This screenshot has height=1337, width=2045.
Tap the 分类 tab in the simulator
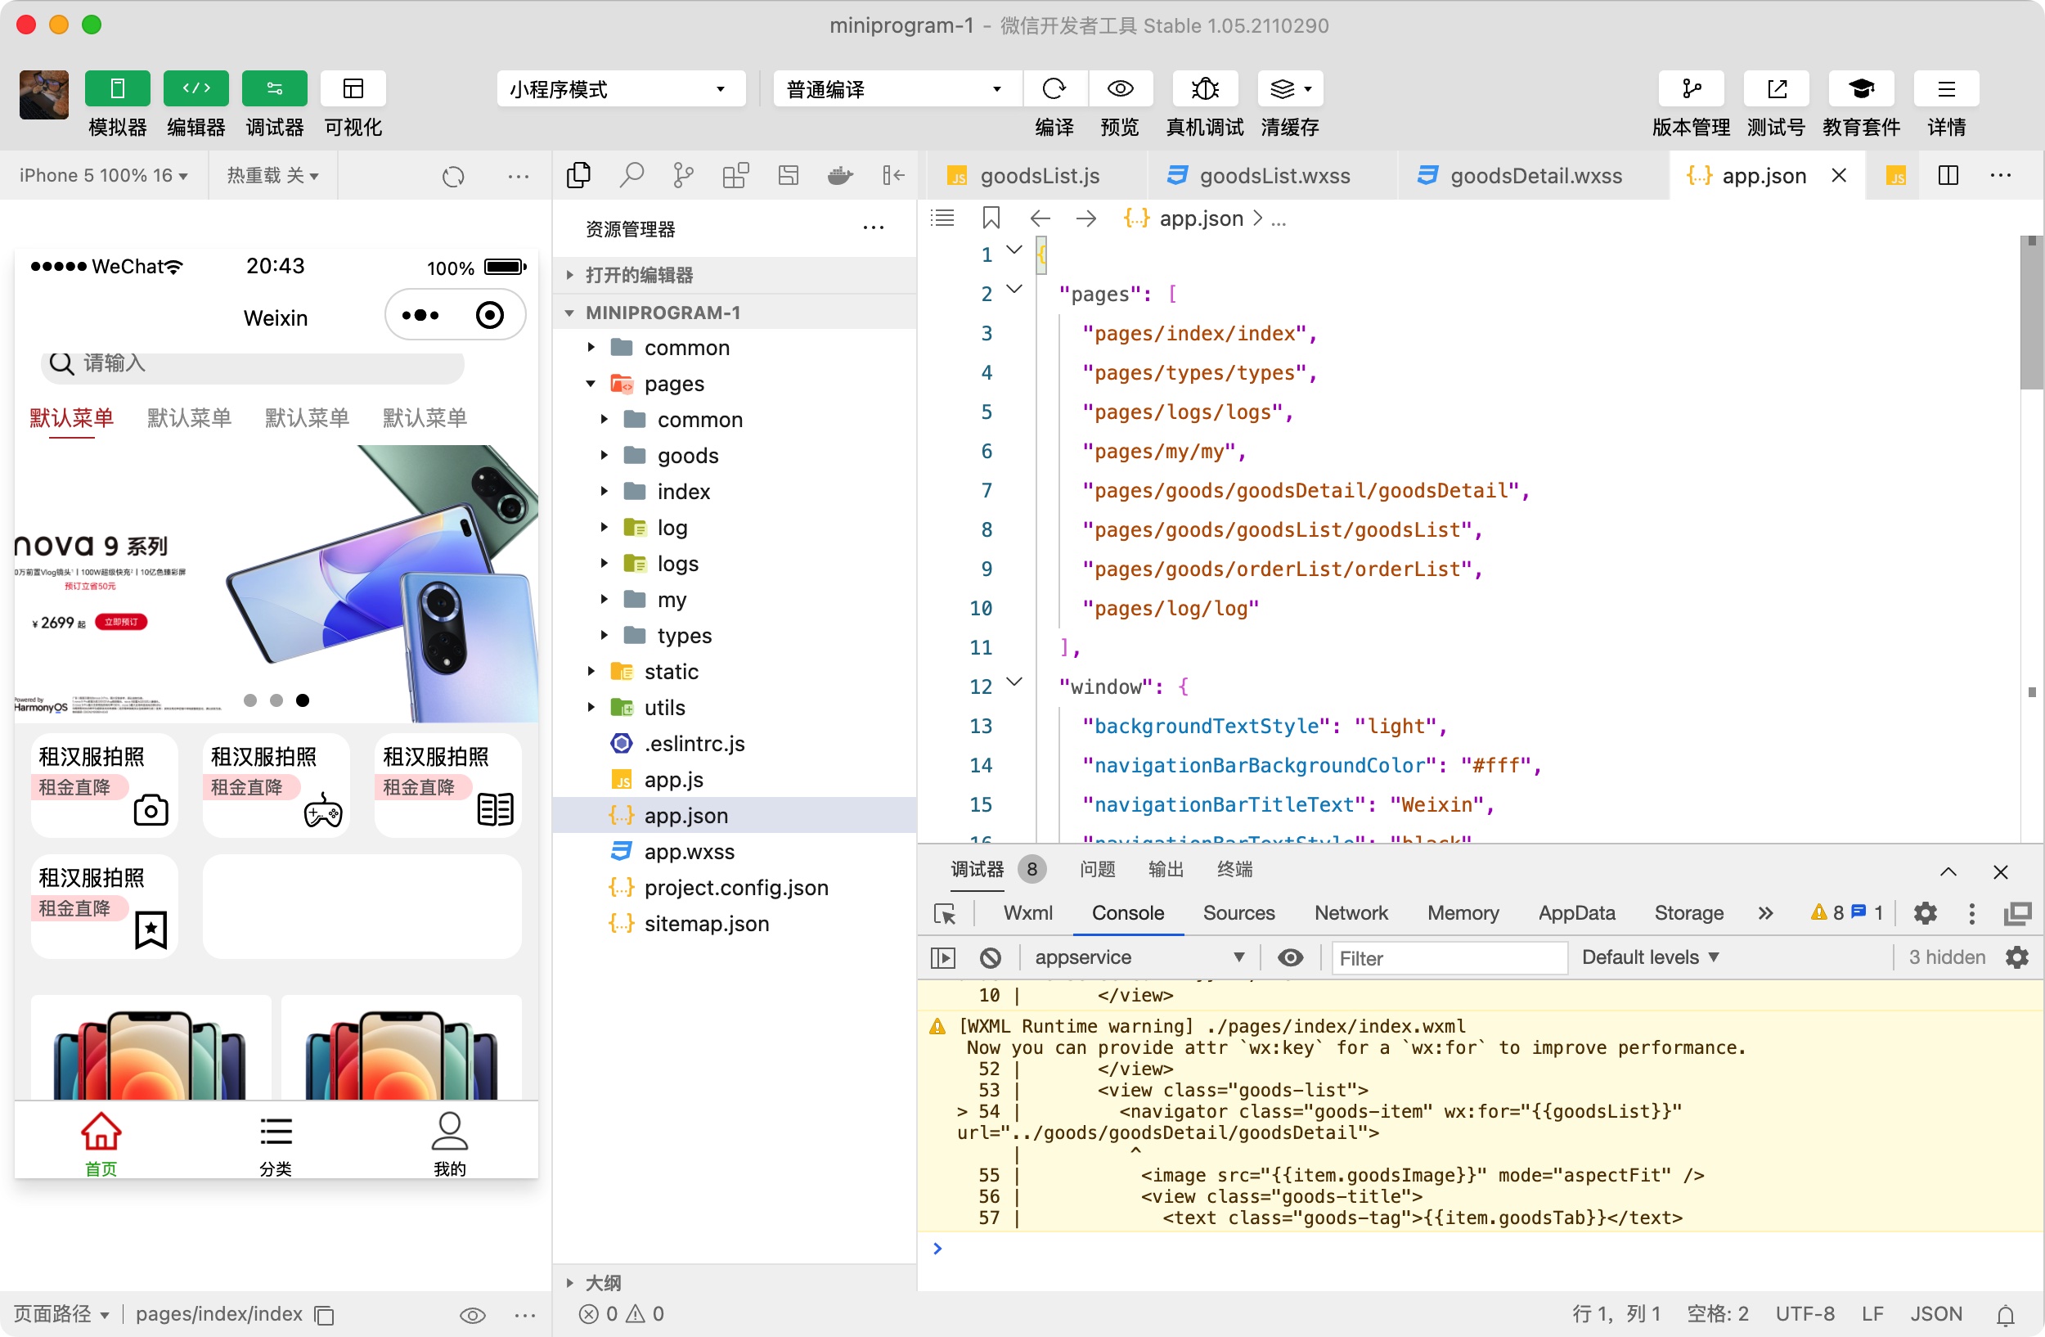tap(276, 1143)
